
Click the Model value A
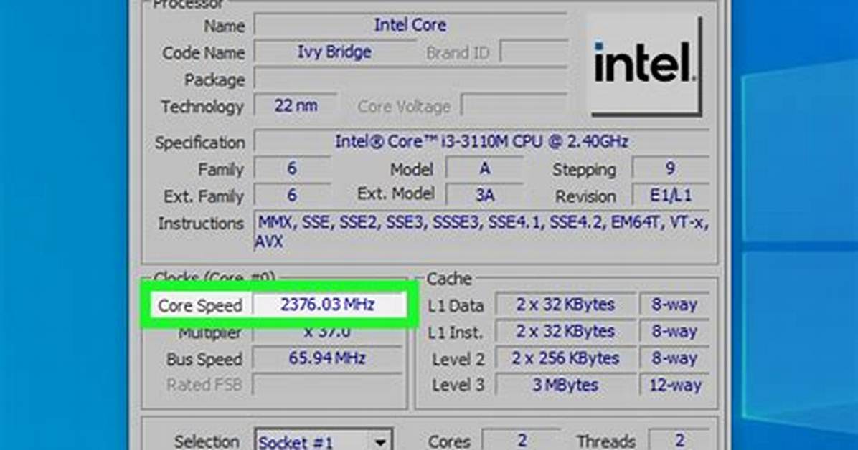(484, 168)
